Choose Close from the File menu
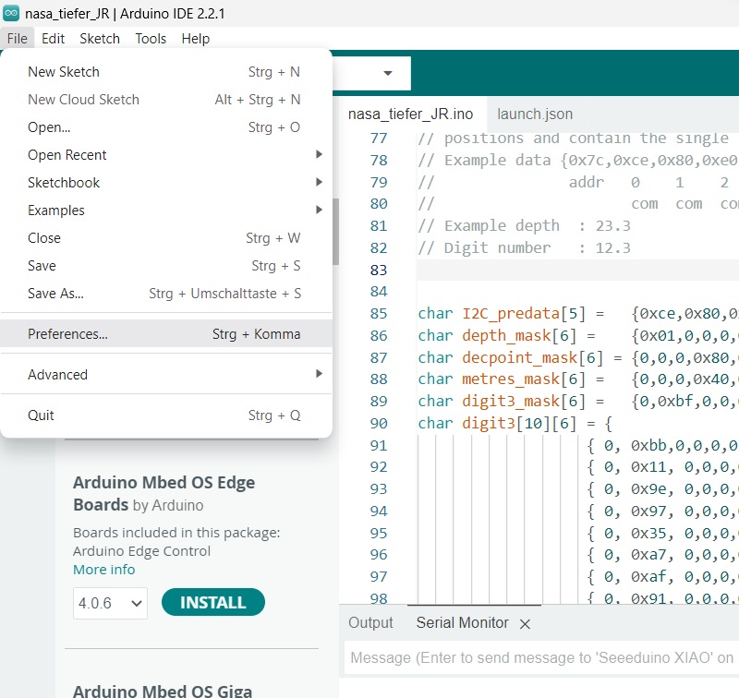The height and width of the screenshot is (698, 739). [x=164, y=238]
